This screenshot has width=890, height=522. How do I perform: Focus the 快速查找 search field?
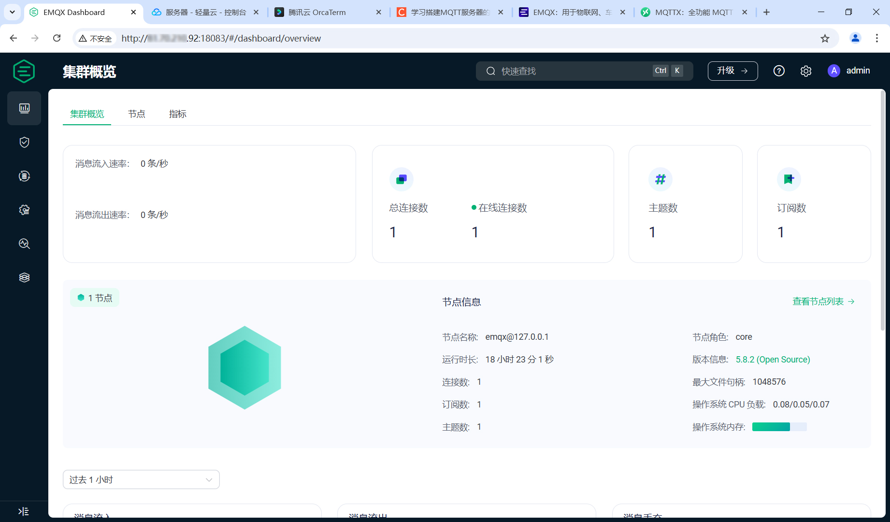[585, 71]
